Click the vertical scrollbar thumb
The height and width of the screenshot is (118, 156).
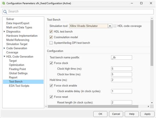point(152,43)
